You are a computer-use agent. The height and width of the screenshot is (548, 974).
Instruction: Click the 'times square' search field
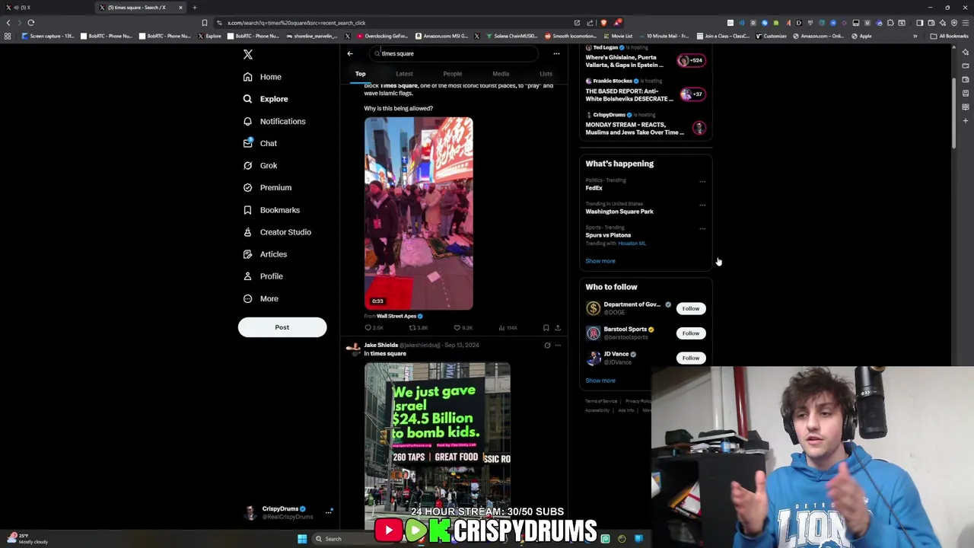coord(454,53)
